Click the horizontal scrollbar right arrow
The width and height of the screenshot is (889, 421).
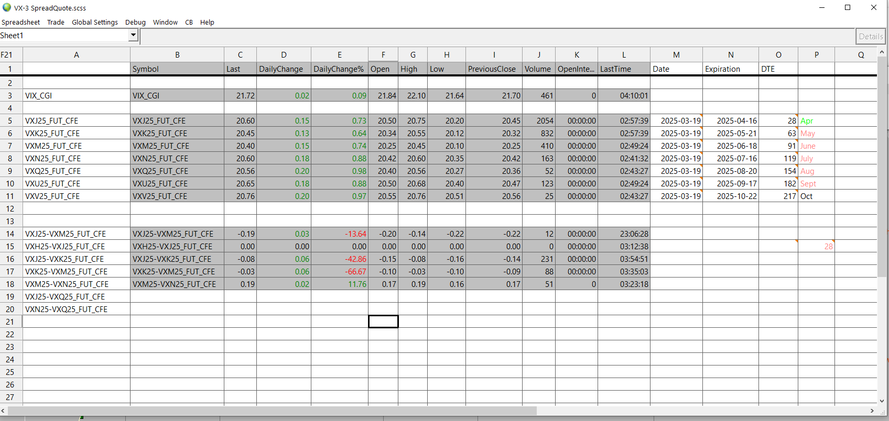[872, 411]
